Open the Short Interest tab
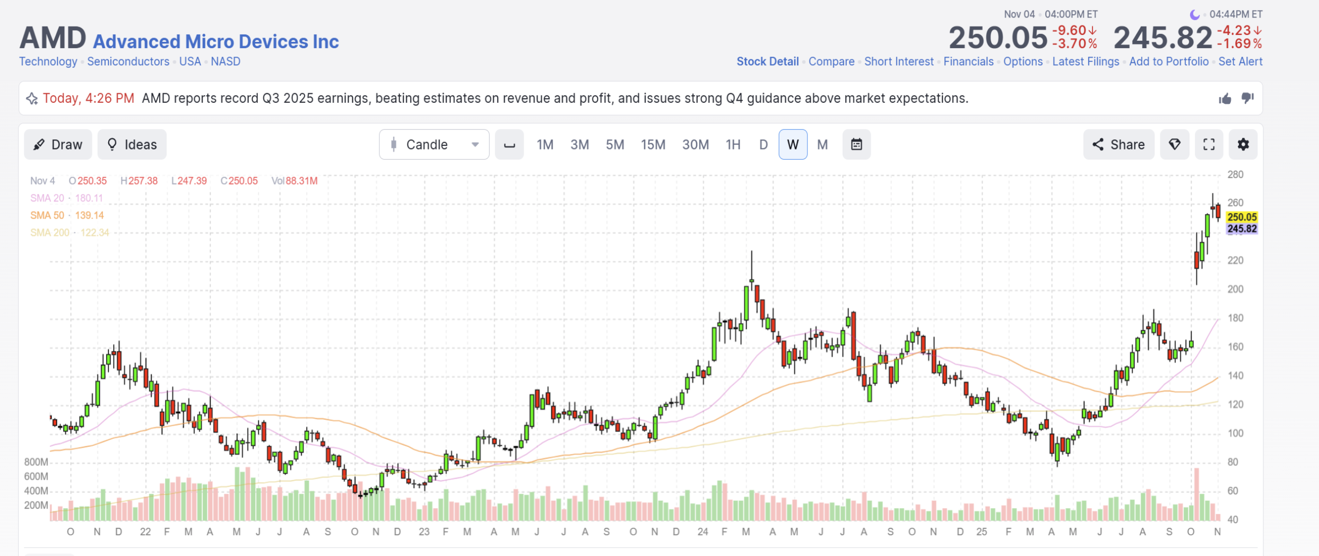This screenshot has height=556, width=1319. tap(898, 61)
